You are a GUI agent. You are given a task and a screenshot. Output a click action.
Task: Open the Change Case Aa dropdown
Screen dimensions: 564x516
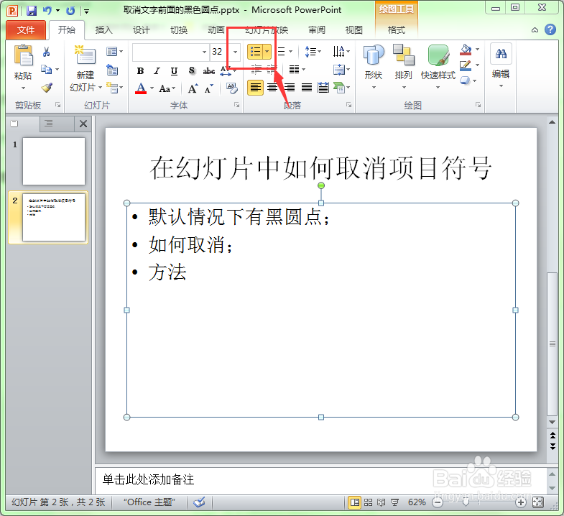click(x=167, y=88)
